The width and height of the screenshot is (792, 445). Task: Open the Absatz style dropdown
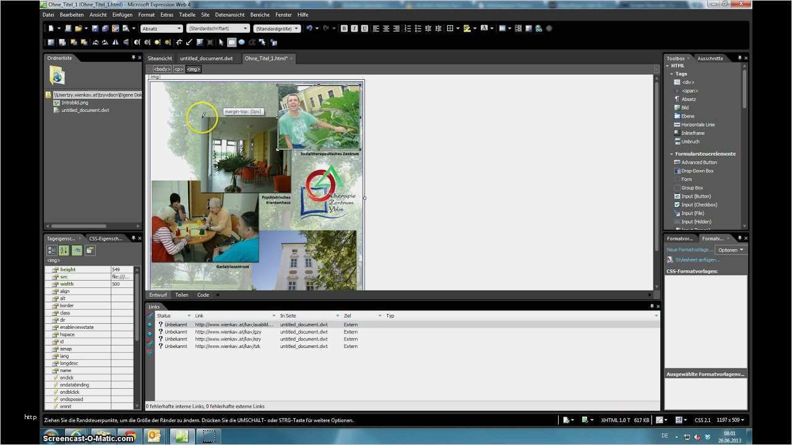pyautogui.click(x=161, y=28)
